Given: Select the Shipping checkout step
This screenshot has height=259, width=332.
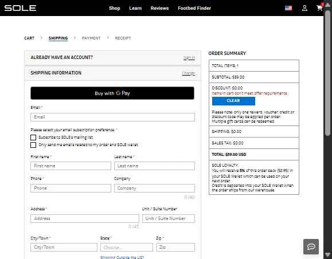Looking at the screenshot, I should point(58,38).
